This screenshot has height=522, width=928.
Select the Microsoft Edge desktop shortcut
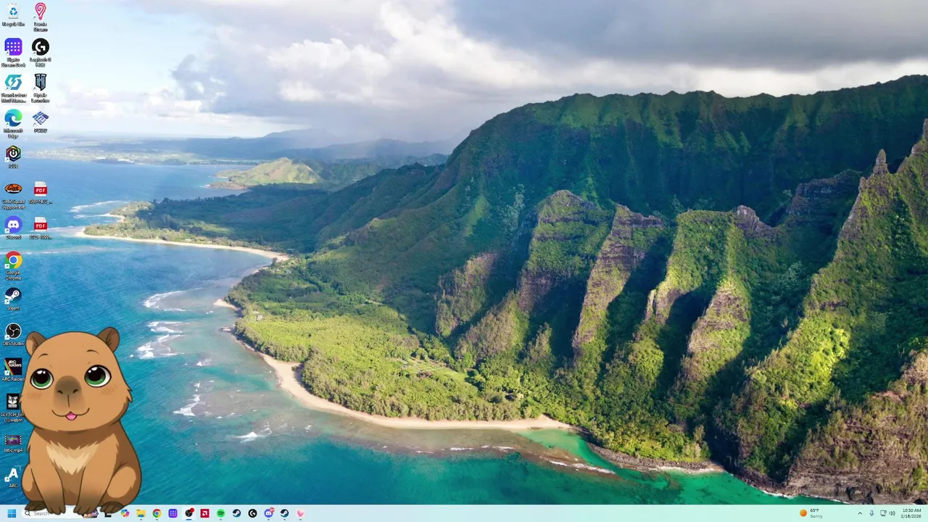[13, 123]
